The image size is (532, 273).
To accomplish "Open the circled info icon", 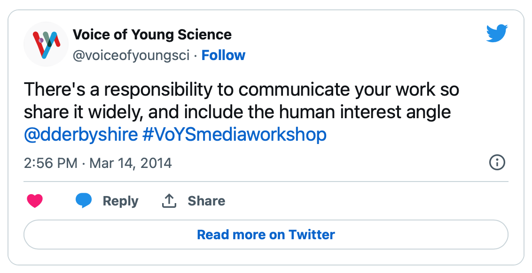I will (x=497, y=163).
